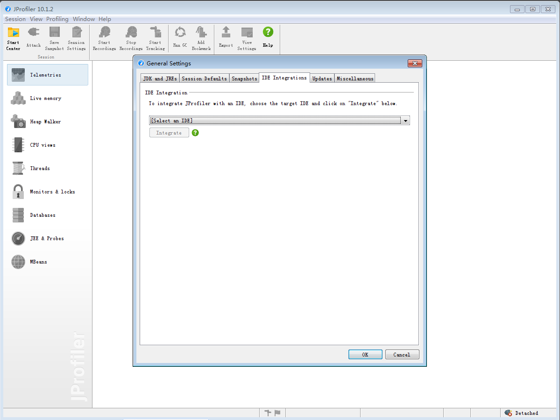Click the Run GC toolbar icon
Screen dimensions: 560x420
(x=180, y=37)
